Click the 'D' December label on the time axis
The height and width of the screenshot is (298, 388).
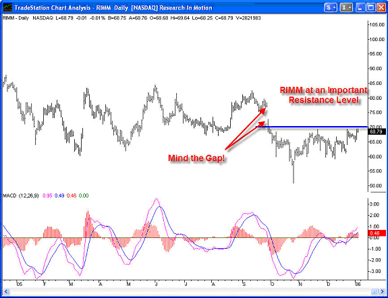coord(329,284)
